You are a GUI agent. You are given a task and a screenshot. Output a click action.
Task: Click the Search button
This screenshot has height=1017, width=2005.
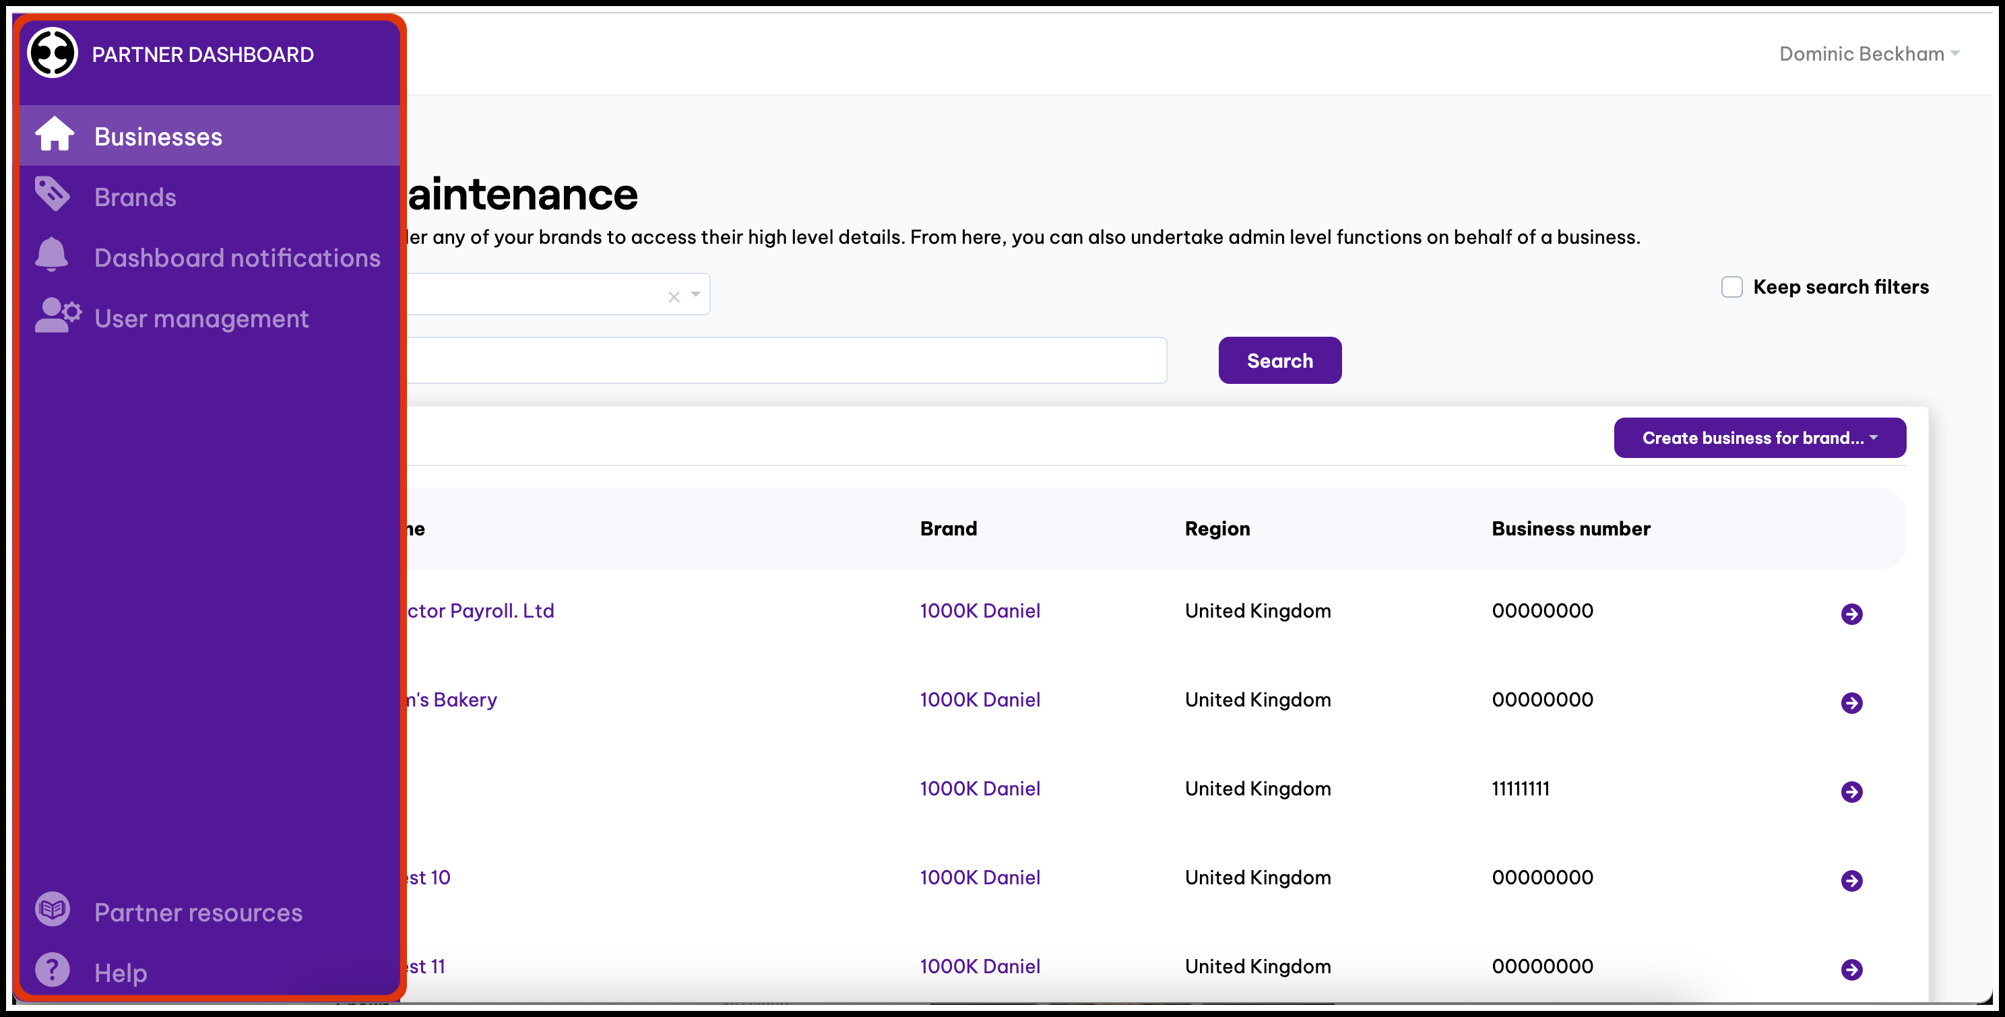coord(1279,360)
